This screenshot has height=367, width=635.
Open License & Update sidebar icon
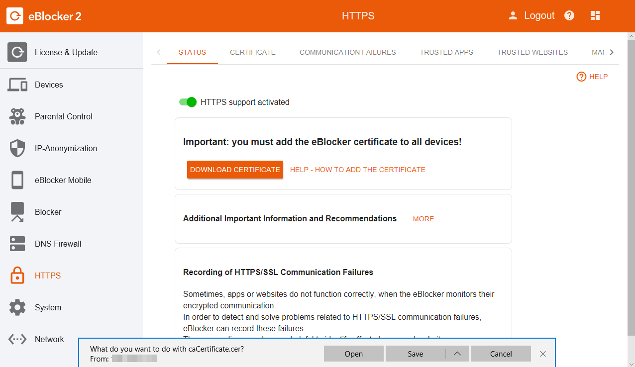17,52
